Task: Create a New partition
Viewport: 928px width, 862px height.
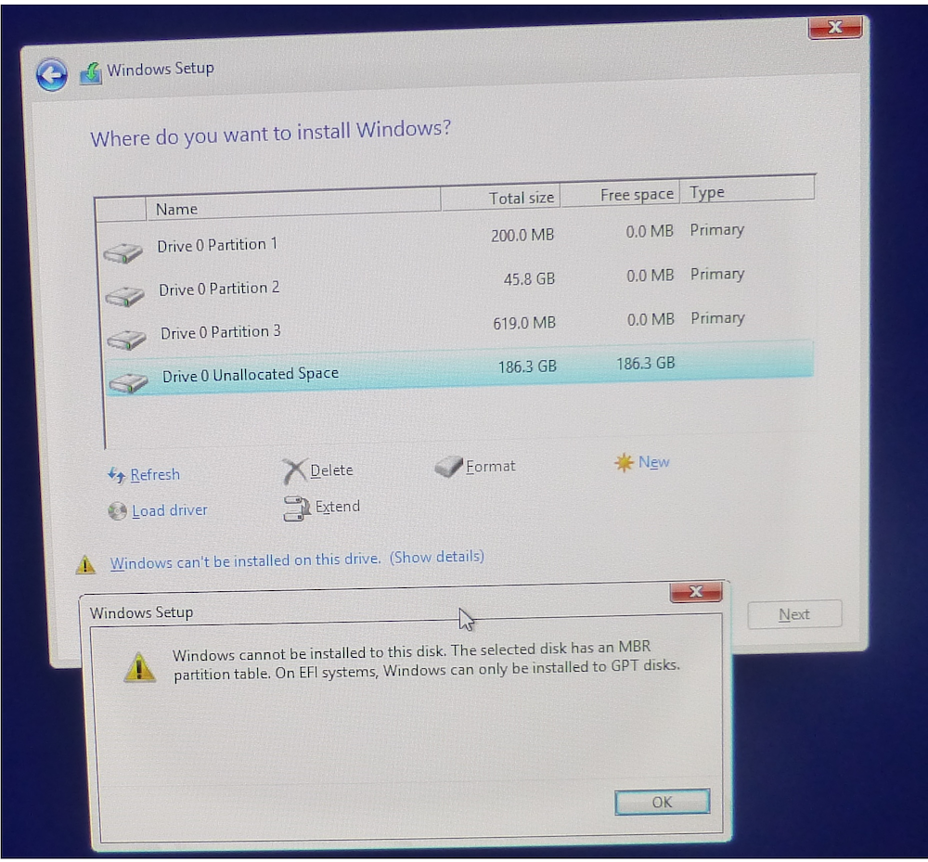Action: pos(654,462)
